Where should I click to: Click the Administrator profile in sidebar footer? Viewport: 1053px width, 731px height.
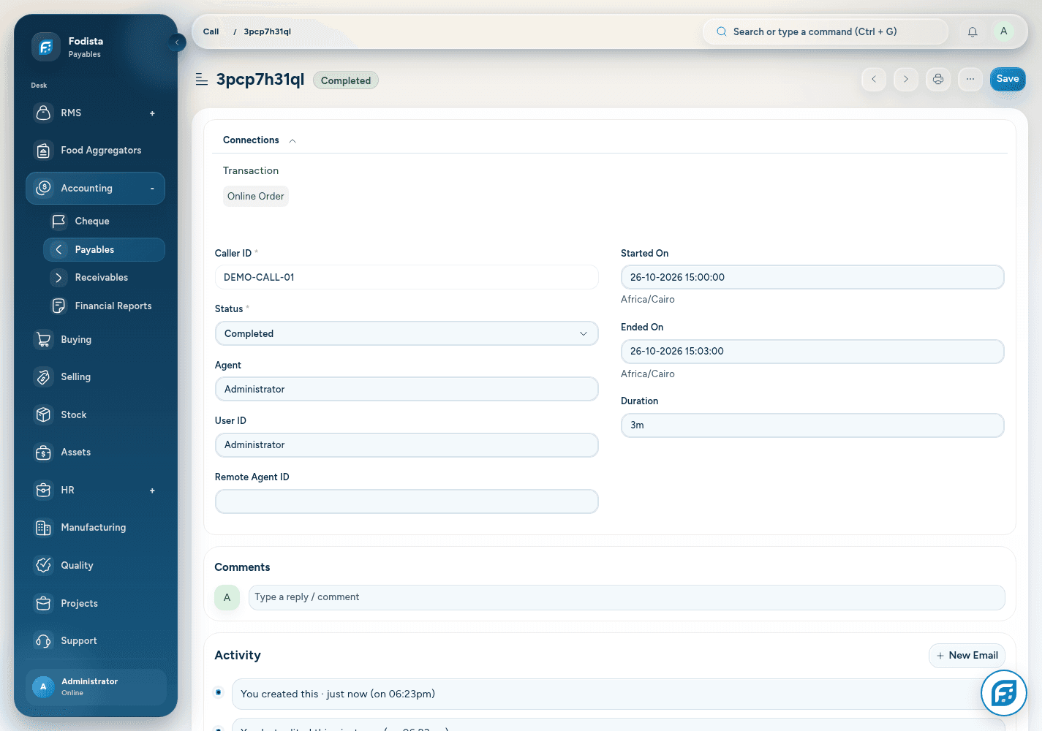[x=96, y=687]
